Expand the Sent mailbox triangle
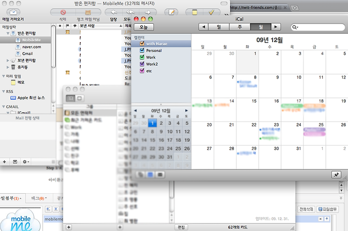This screenshot has width=348, height=231. pyautogui.click(x=8, y=60)
